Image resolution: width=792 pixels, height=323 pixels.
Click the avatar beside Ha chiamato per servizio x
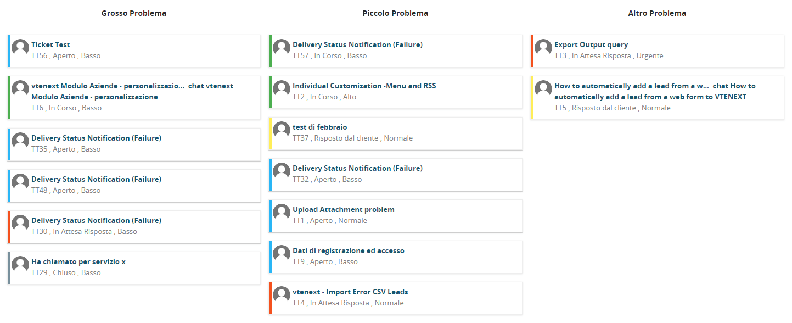click(20, 265)
